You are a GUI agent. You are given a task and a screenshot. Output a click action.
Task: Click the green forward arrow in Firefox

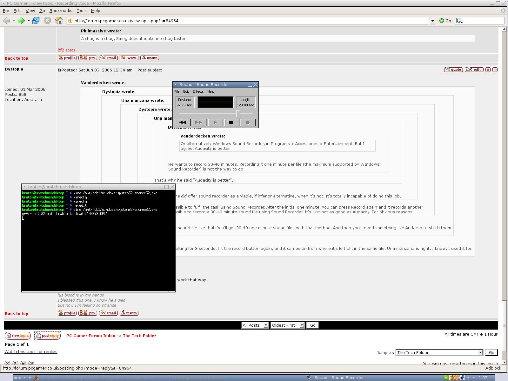(x=21, y=21)
